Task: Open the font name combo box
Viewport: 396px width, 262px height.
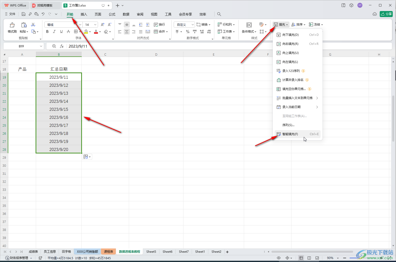Action: 63,25
